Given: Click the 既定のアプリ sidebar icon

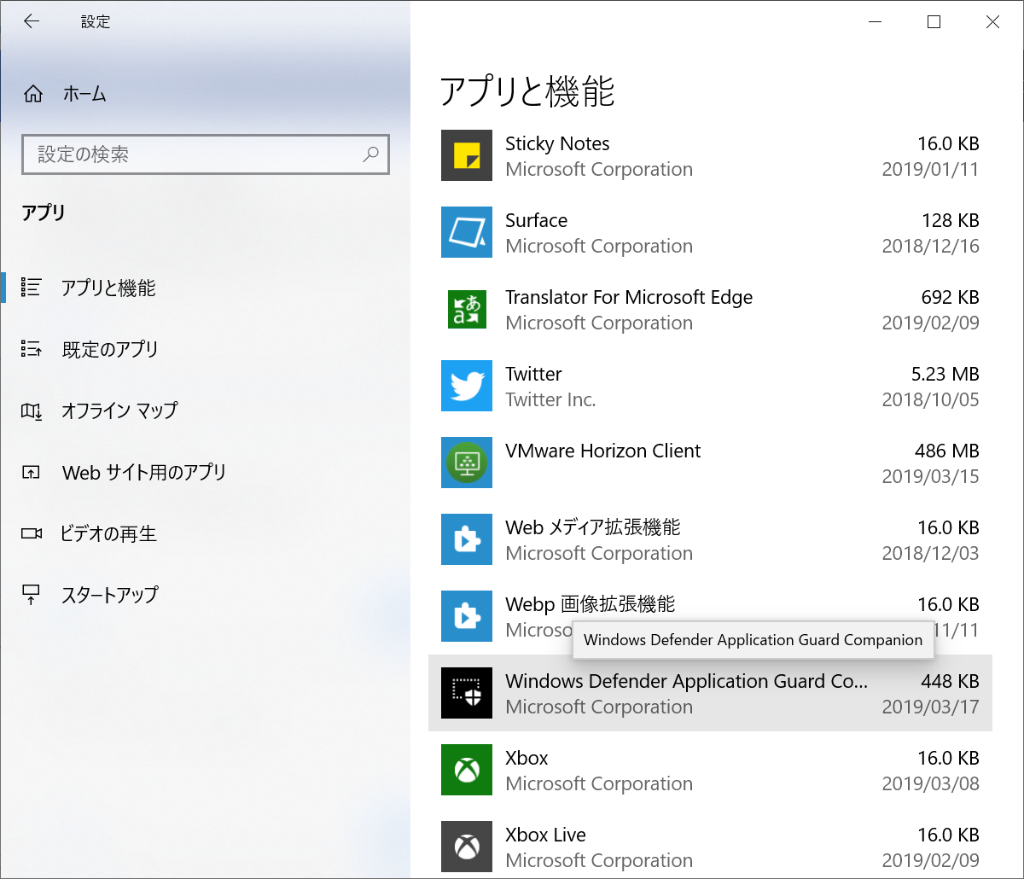Looking at the screenshot, I should point(31,349).
